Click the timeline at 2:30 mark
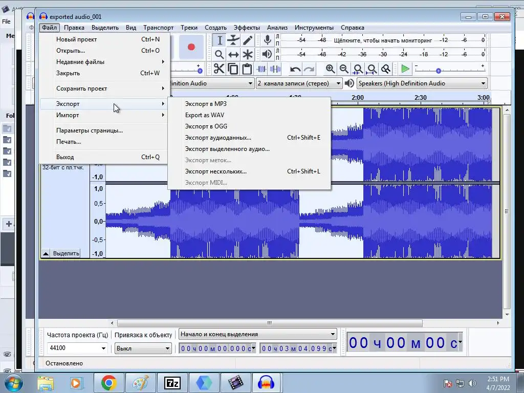The height and width of the screenshot is (393, 524). tap(421, 98)
